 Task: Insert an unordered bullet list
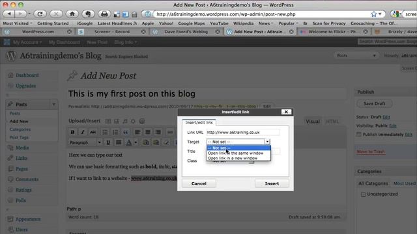point(105,132)
